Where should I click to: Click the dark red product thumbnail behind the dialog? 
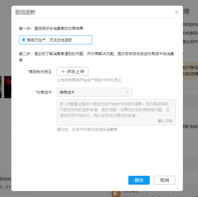8,87
